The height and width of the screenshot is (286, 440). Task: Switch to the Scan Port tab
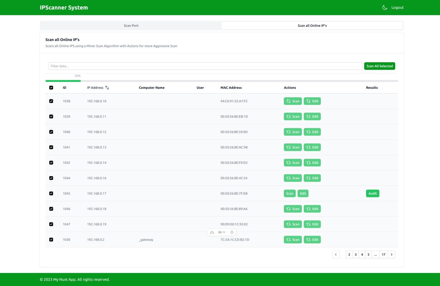131,26
